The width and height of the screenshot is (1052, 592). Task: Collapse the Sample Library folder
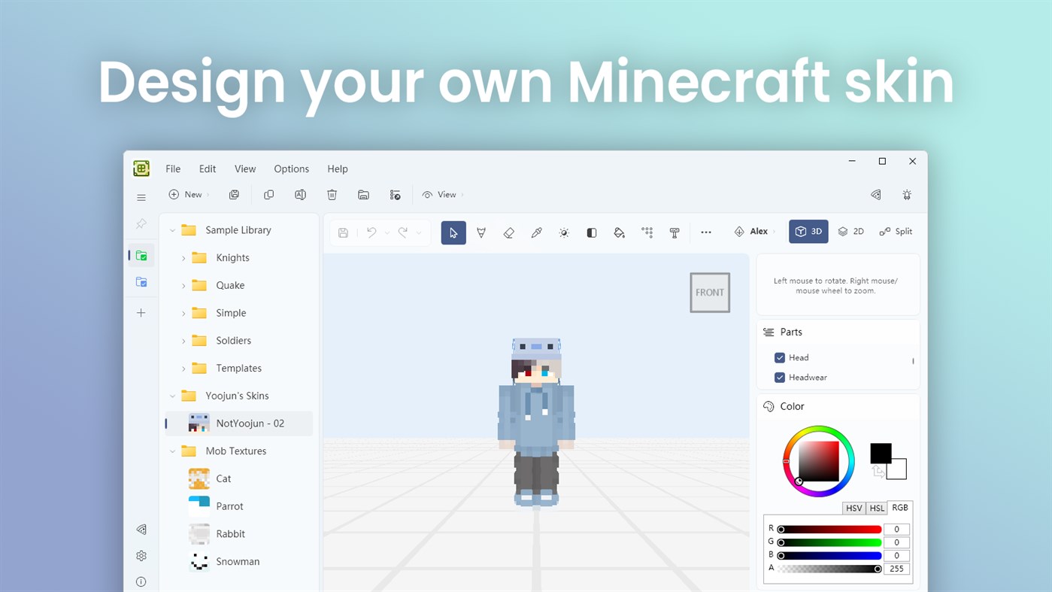coord(172,230)
